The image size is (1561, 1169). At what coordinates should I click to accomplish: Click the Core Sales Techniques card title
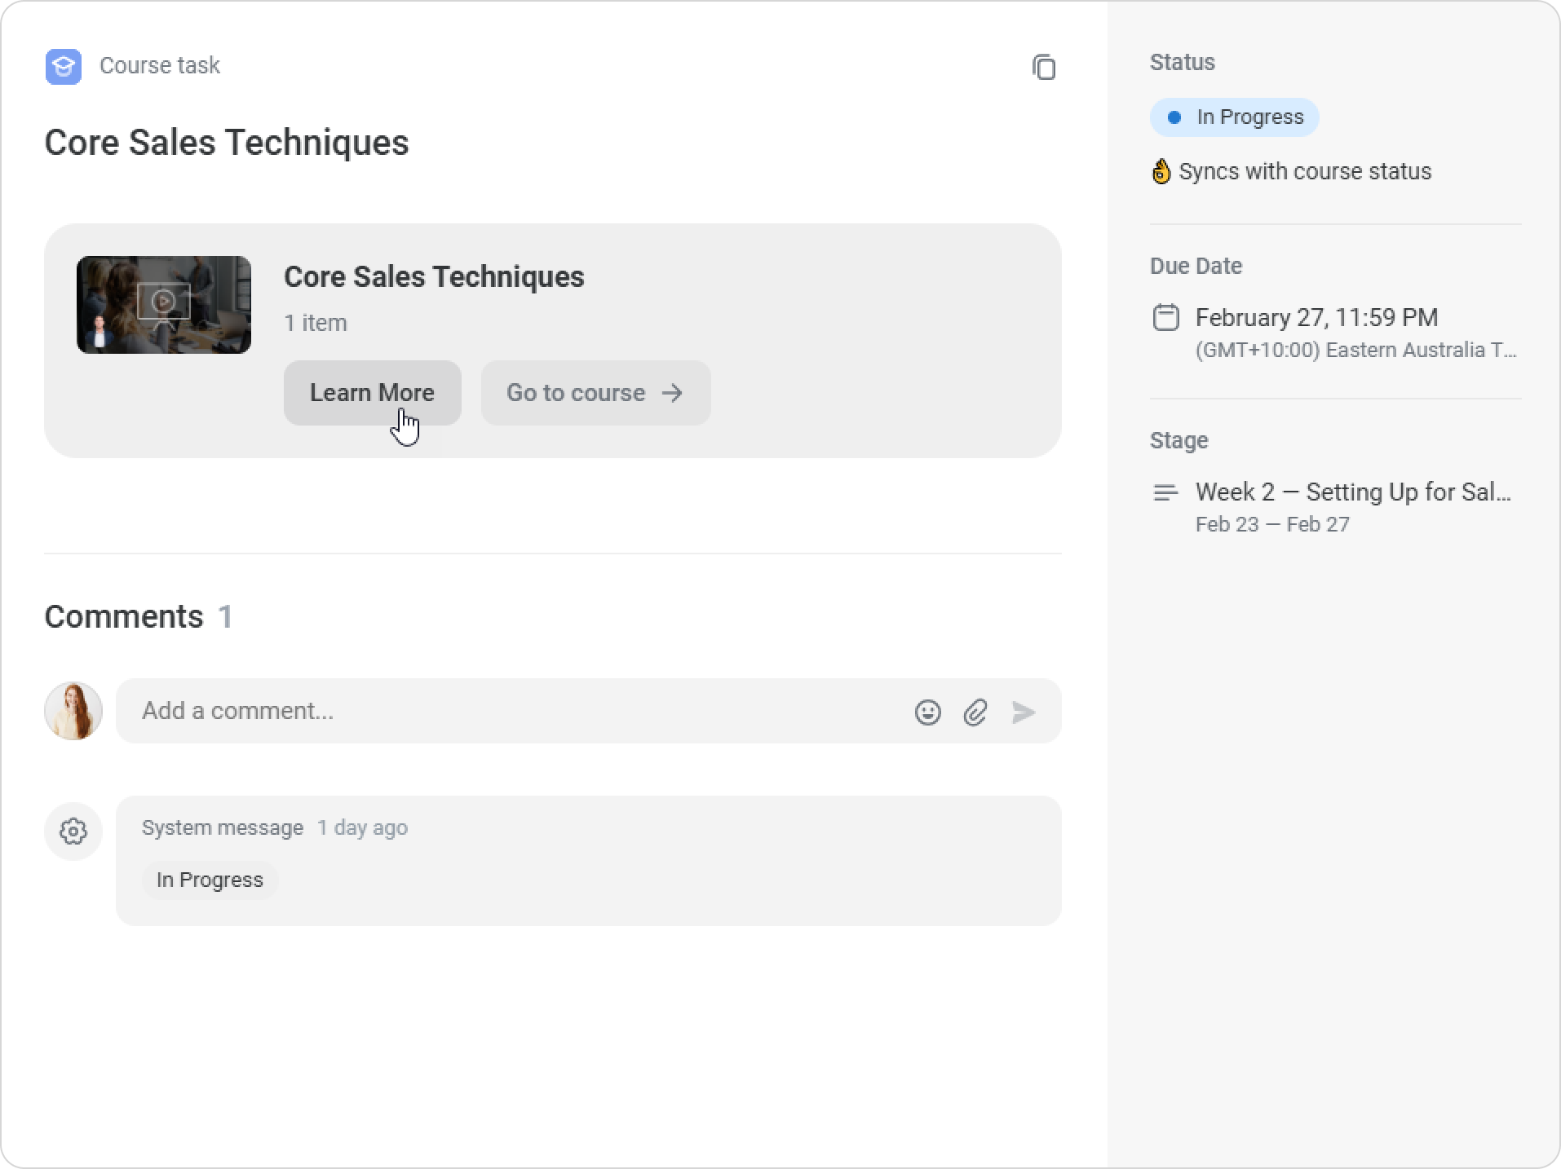click(434, 277)
